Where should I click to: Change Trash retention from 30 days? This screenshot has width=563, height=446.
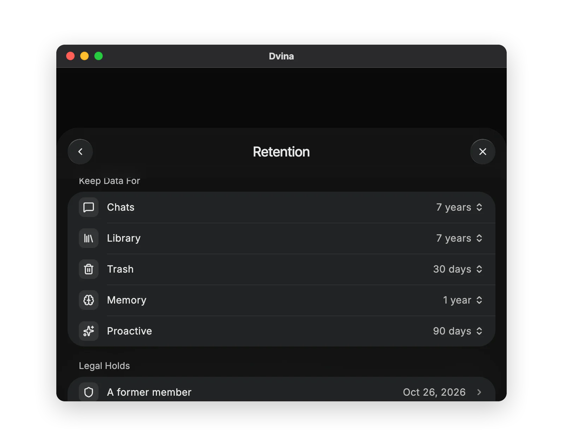point(458,269)
